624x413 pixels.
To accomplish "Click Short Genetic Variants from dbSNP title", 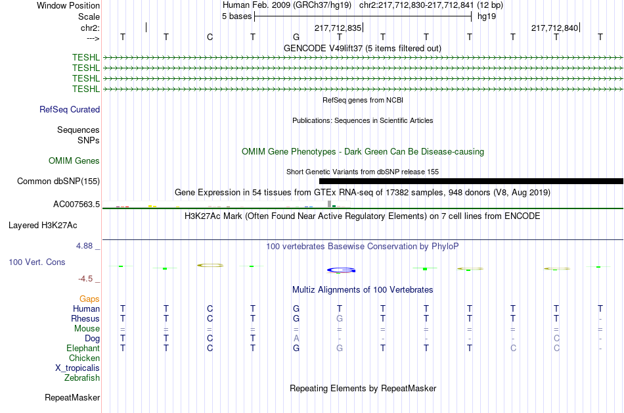I will [363, 172].
